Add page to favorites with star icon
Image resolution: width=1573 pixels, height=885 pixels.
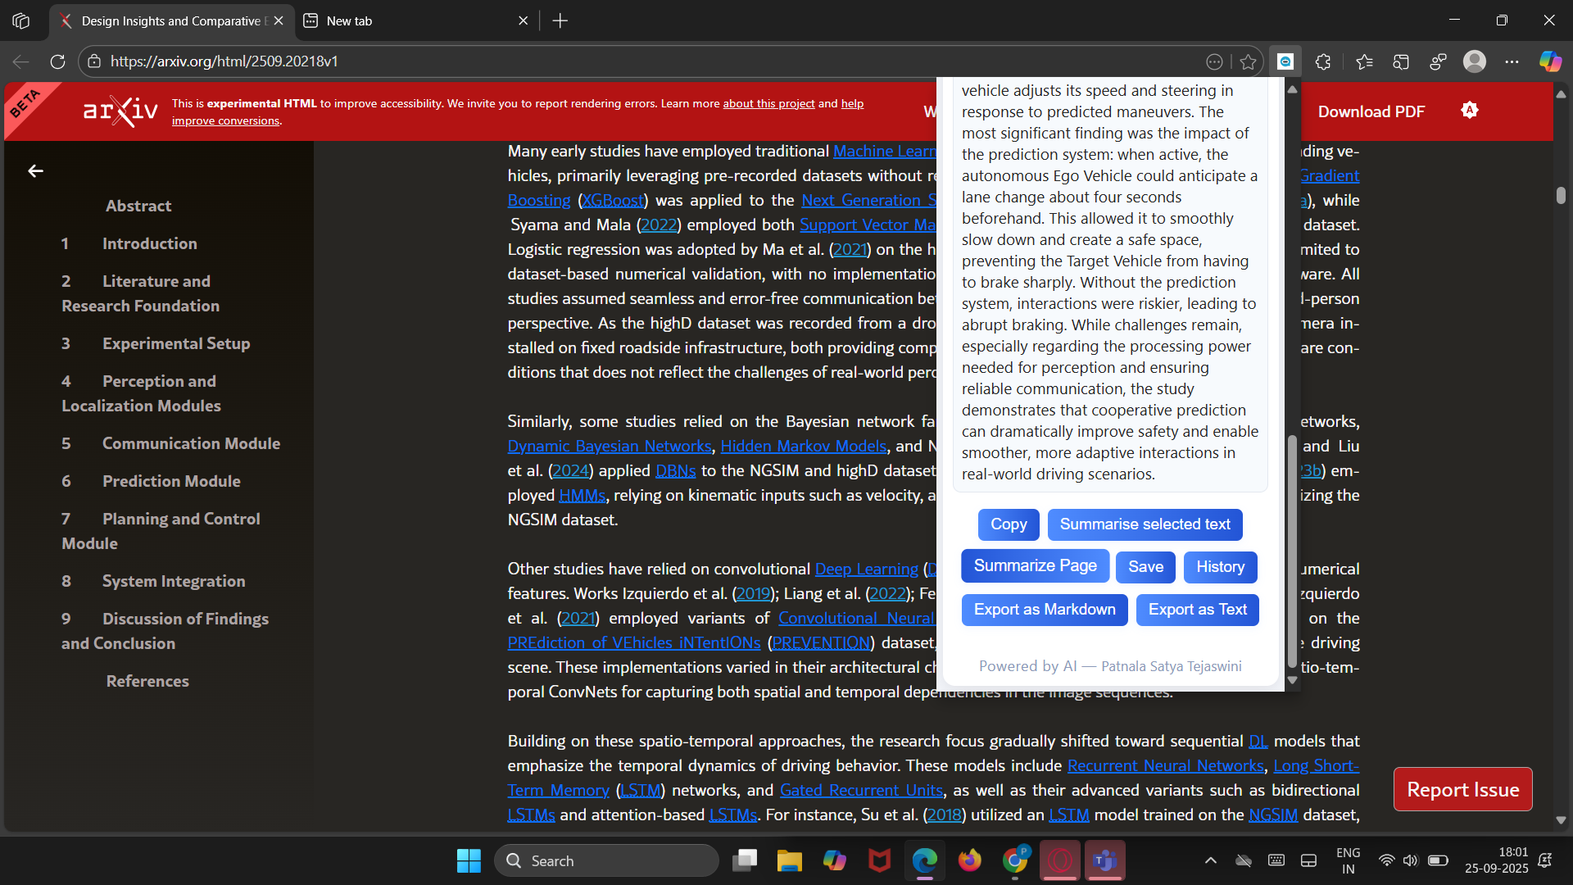click(1248, 61)
